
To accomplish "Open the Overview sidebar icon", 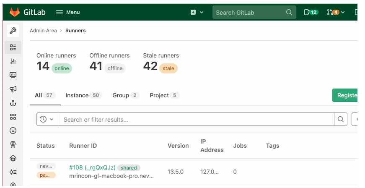I will (13, 47).
